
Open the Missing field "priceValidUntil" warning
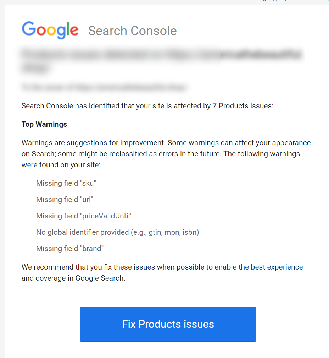tap(84, 216)
